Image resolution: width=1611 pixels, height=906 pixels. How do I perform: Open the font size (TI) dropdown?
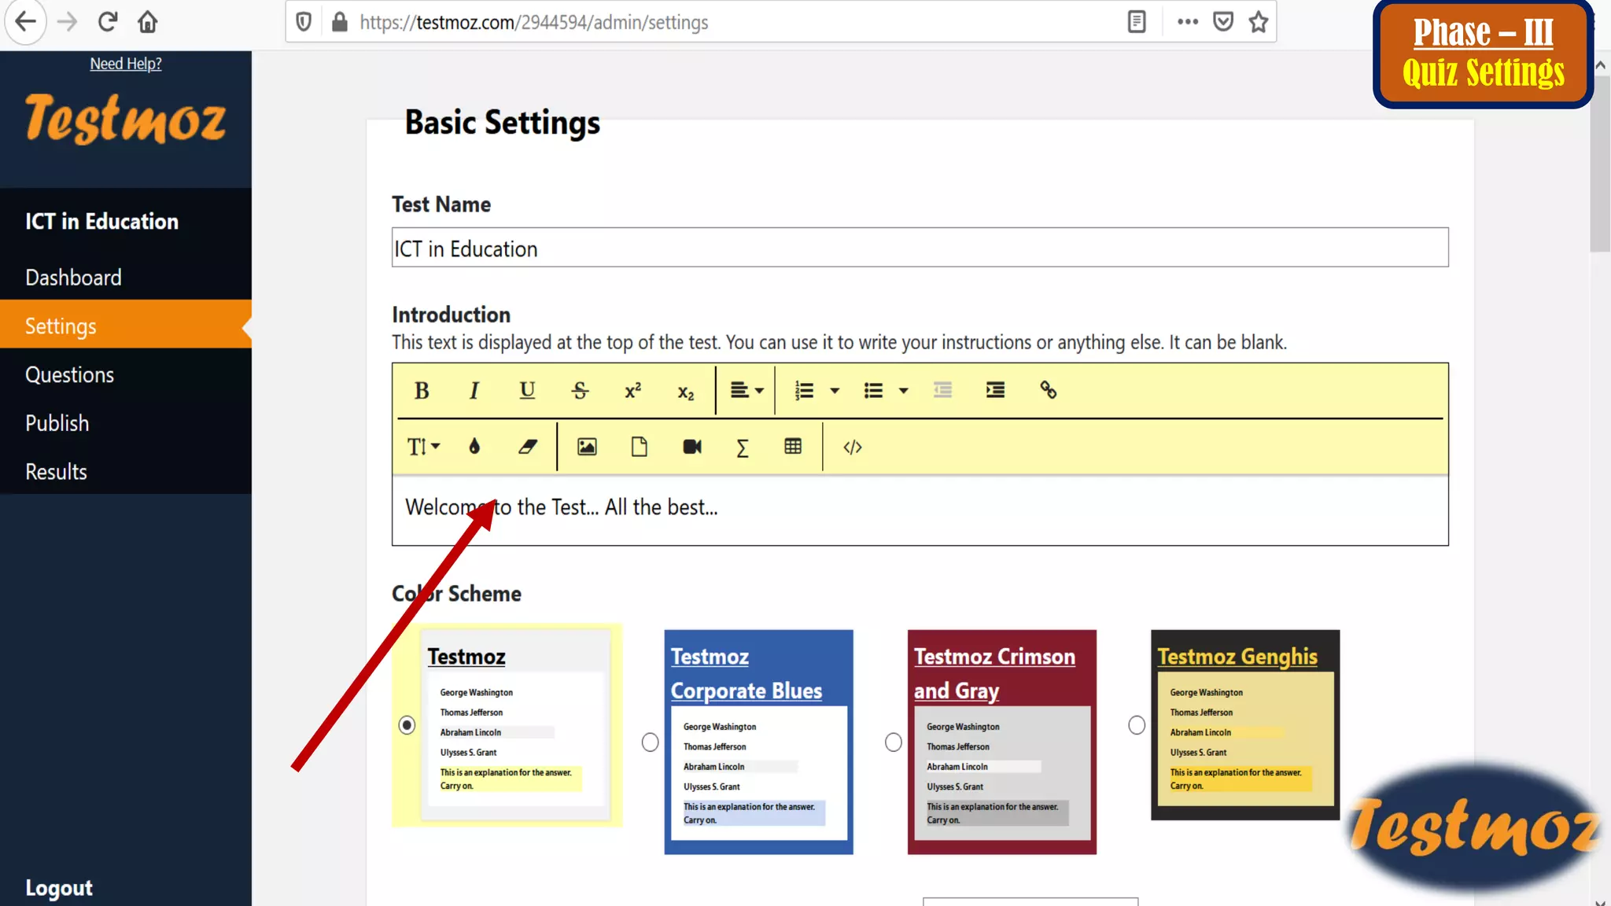(423, 447)
